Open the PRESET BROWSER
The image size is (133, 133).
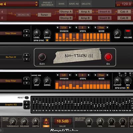pos(47,4)
